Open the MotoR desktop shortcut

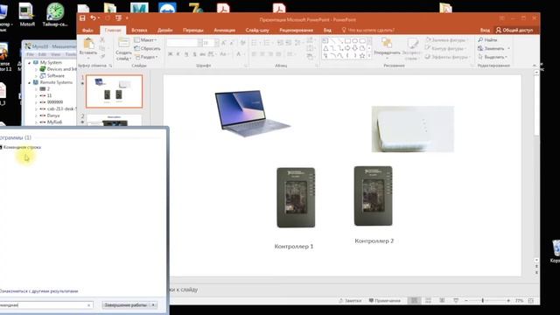pos(27,15)
